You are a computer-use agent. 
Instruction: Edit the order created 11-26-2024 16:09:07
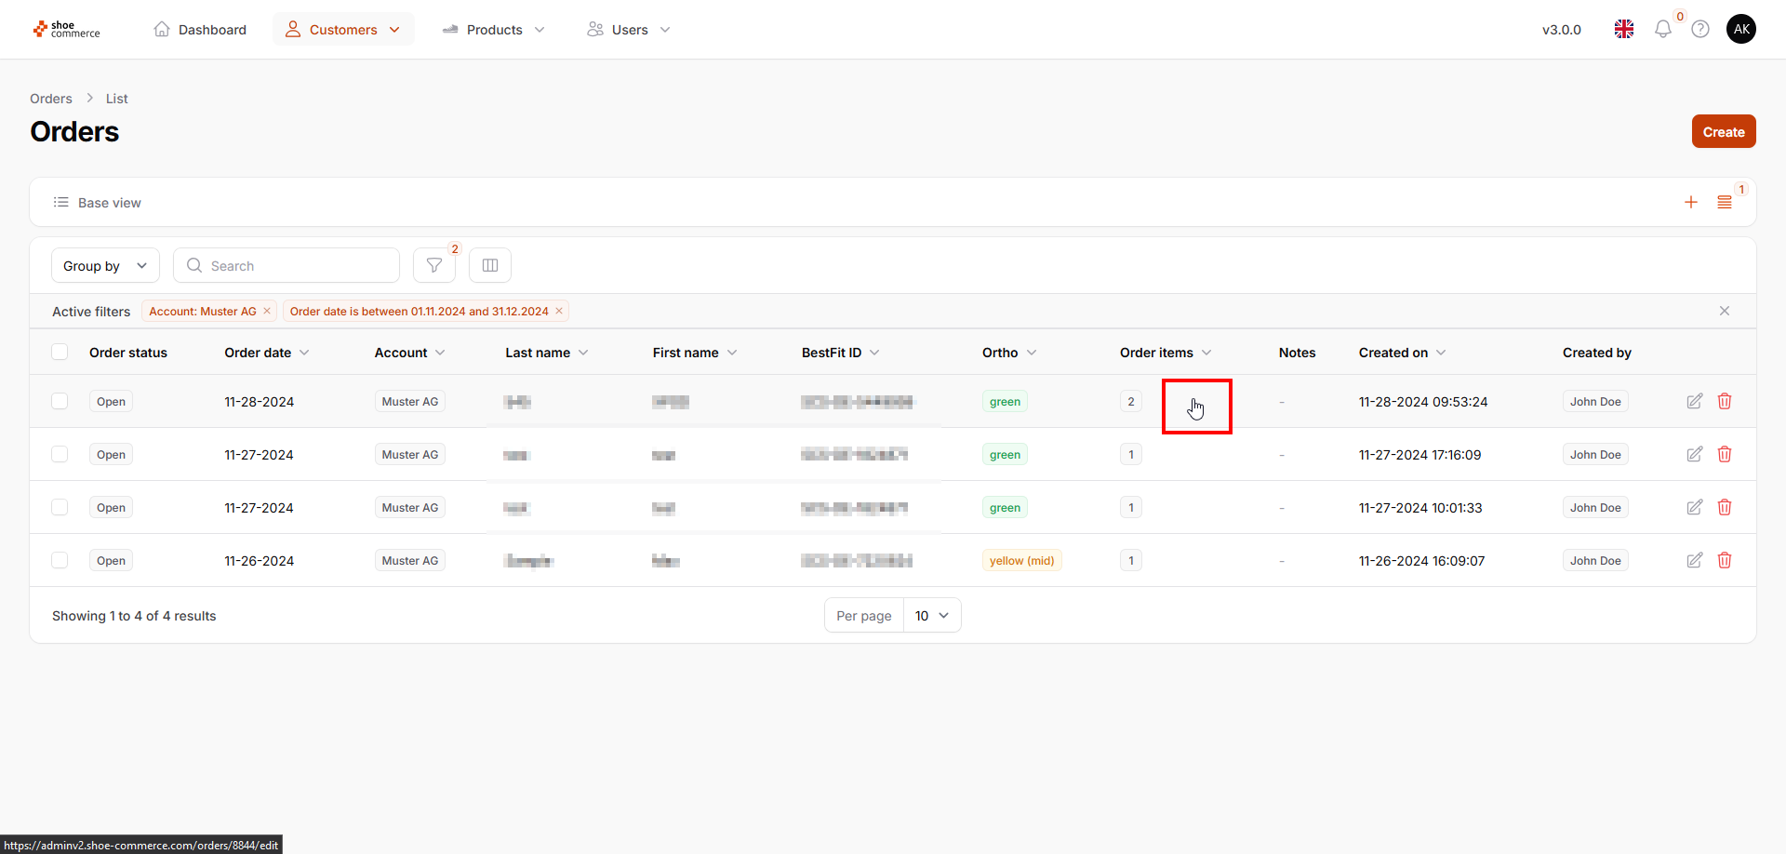(1695, 561)
